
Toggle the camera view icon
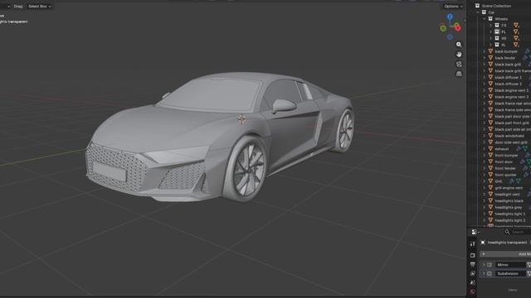tap(459, 65)
